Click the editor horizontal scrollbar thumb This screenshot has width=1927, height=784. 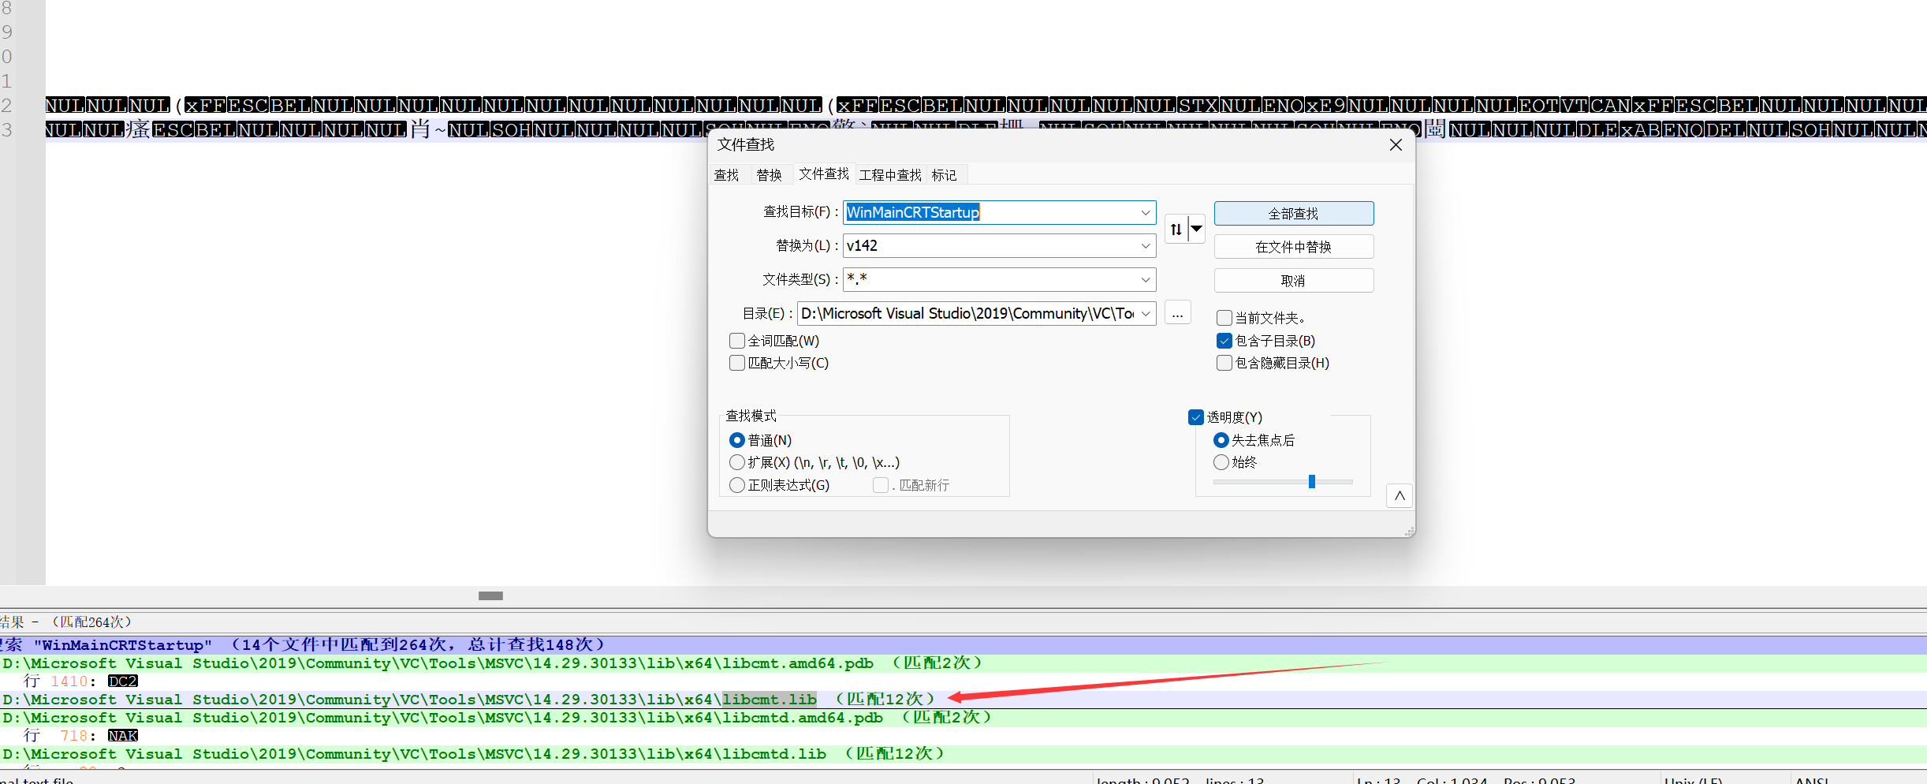490,596
